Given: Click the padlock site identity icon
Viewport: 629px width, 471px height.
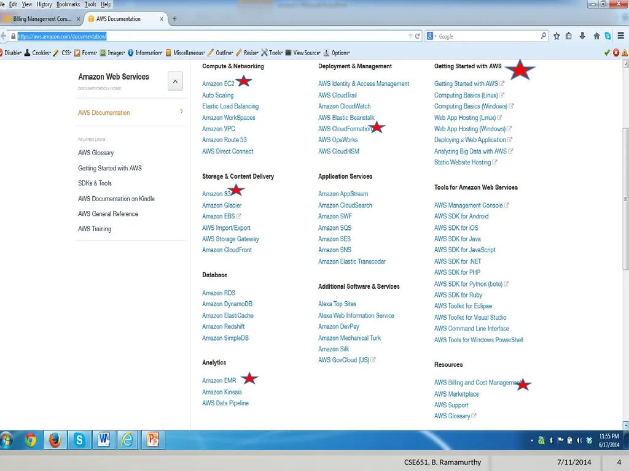Looking at the screenshot, I should (x=14, y=36).
